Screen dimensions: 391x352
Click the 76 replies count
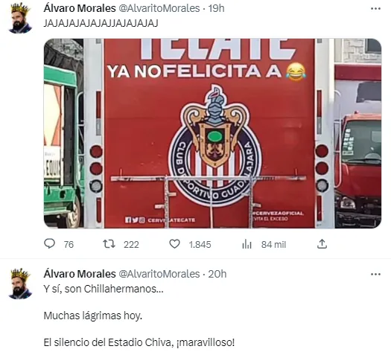coord(69,245)
